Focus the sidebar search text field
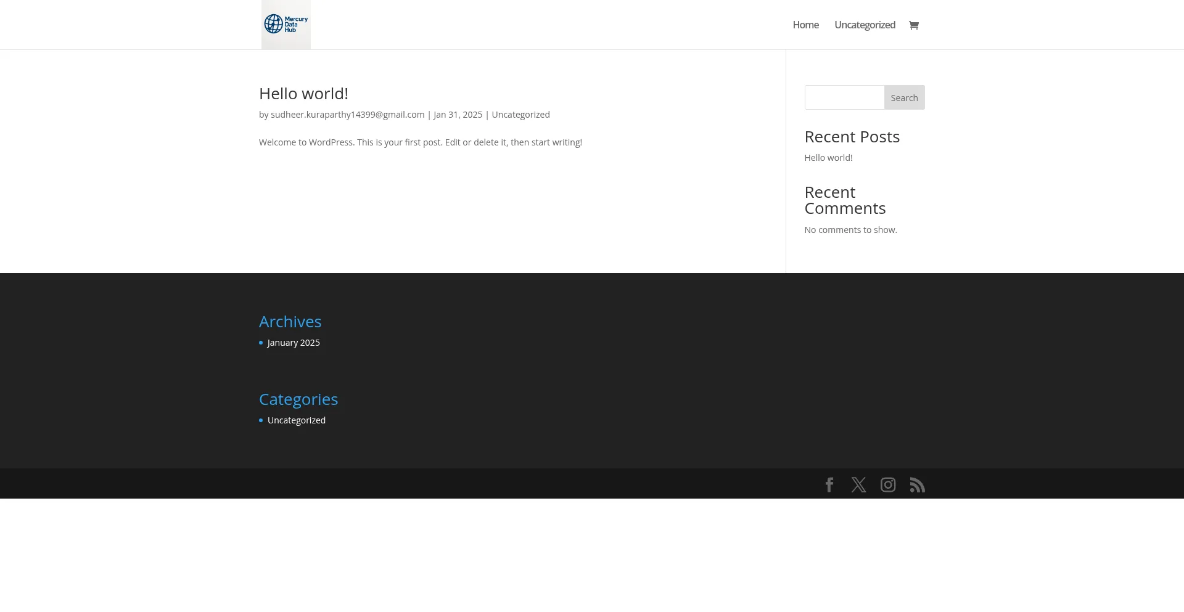This screenshot has height=612, width=1184. point(844,97)
